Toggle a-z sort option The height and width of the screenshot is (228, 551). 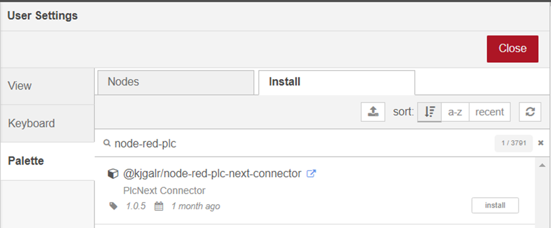point(455,112)
